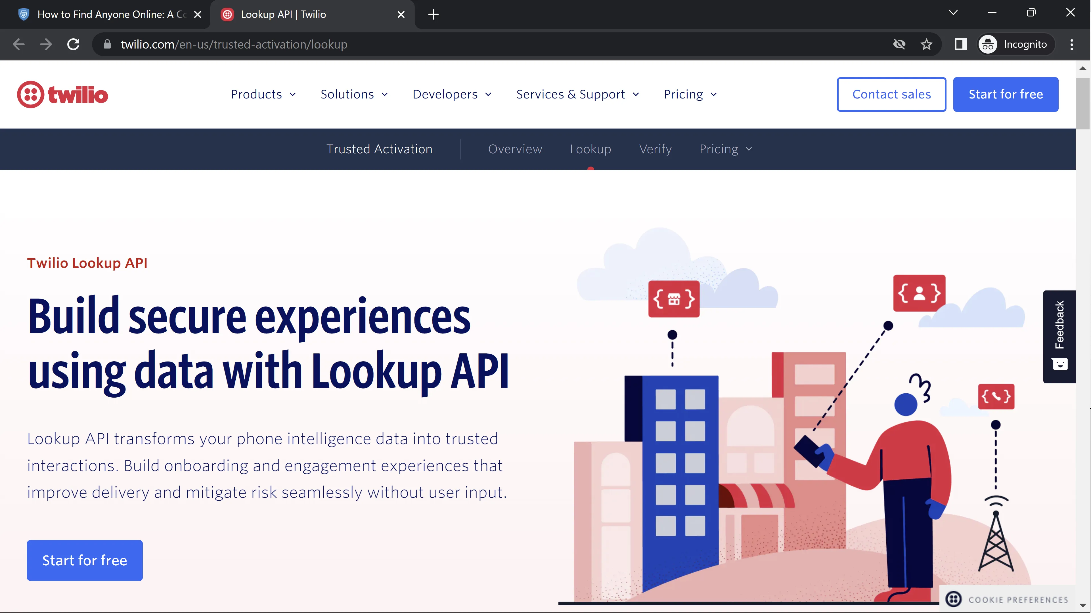The height and width of the screenshot is (613, 1091).
Task: Open the Feedback side widget
Action: pyautogui.click(x=1059, y=336)
